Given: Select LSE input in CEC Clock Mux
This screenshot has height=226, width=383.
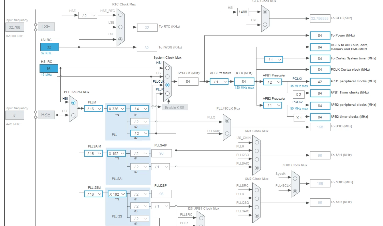Looking at the screenshot, I should point(265,25).
